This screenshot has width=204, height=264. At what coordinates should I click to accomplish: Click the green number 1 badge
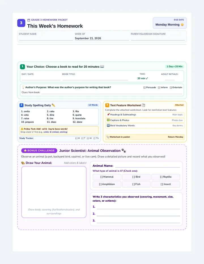pos(22,67)
